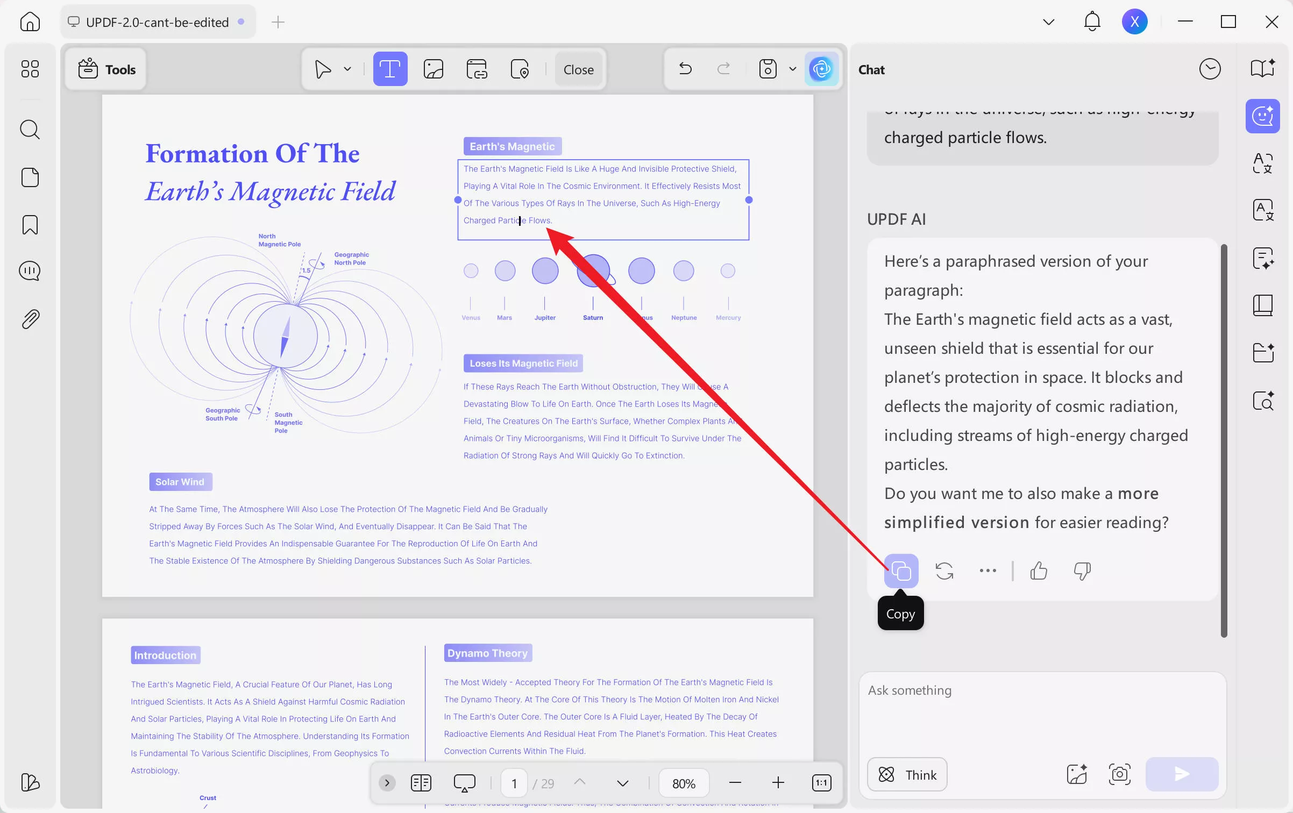Give thumbs up to the AI answer

(x=1039, y=570)
